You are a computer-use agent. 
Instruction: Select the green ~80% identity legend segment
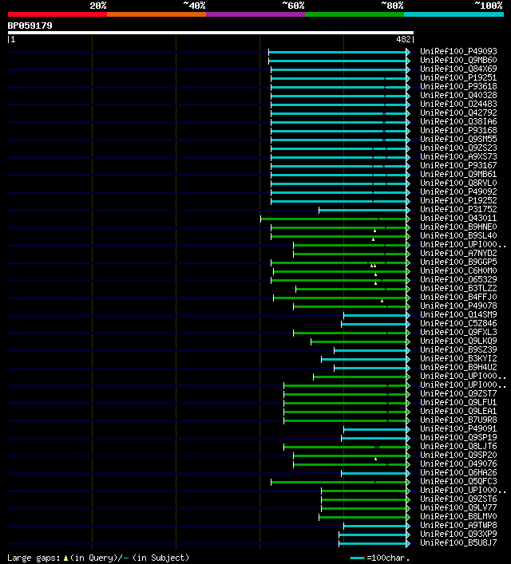click(x=355, y=14)
